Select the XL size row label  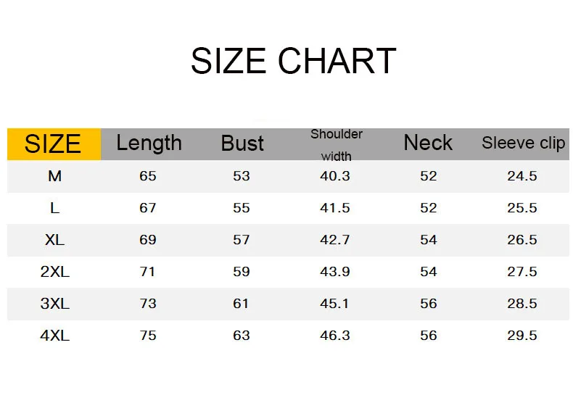point(54,240)
